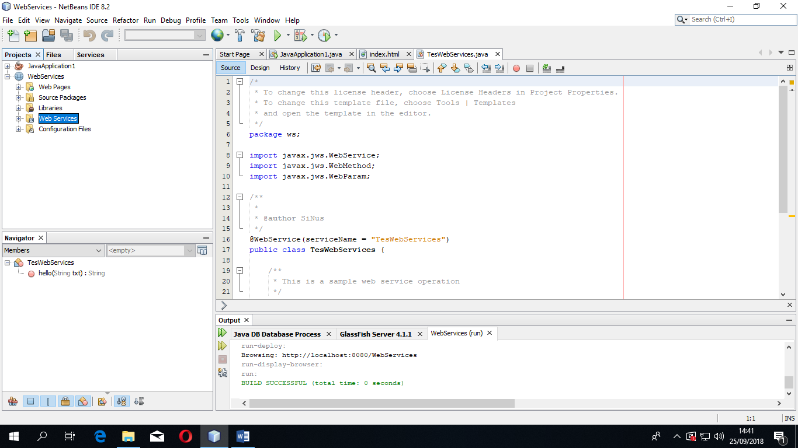Run the project with green play icon
Screen dimensions: 798x448
tap(278, 36)
